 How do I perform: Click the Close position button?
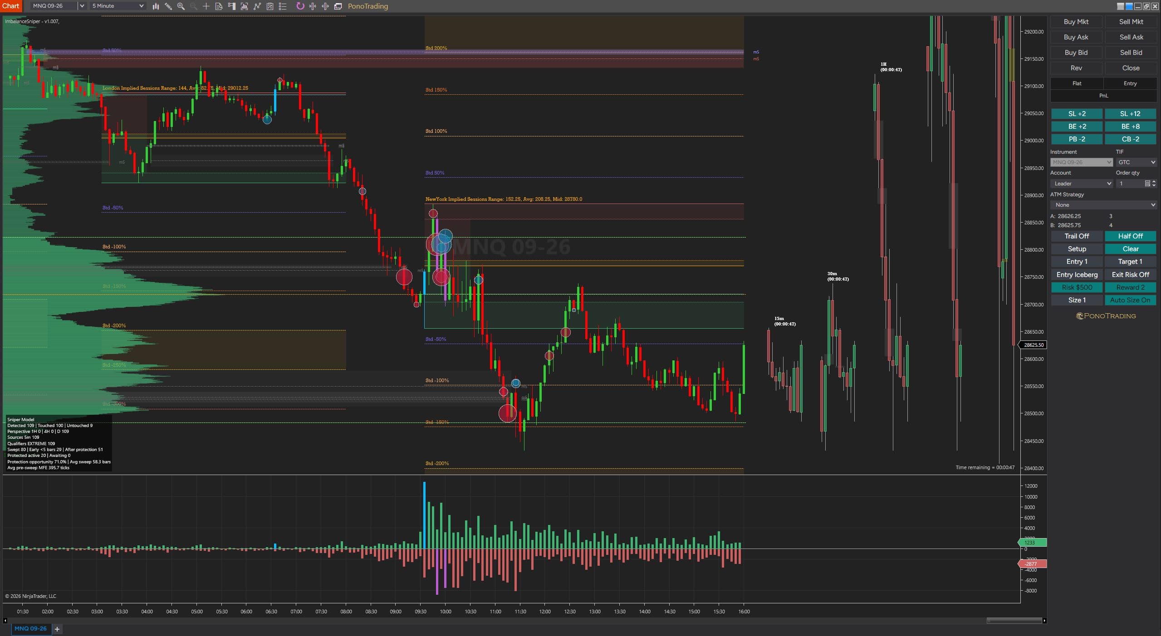tap(1131, 68)
